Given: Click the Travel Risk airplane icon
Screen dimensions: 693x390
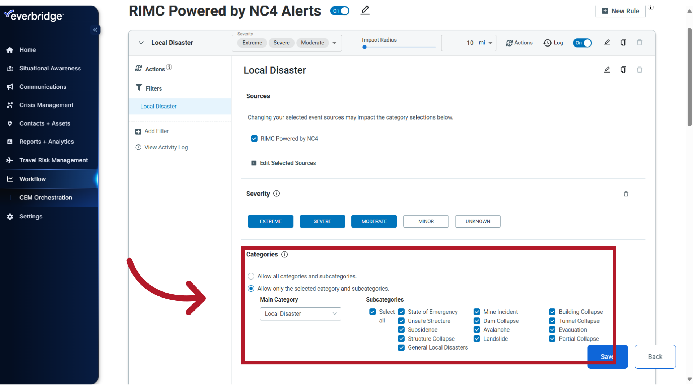Looking at the screenshot, I should (10, 160).
